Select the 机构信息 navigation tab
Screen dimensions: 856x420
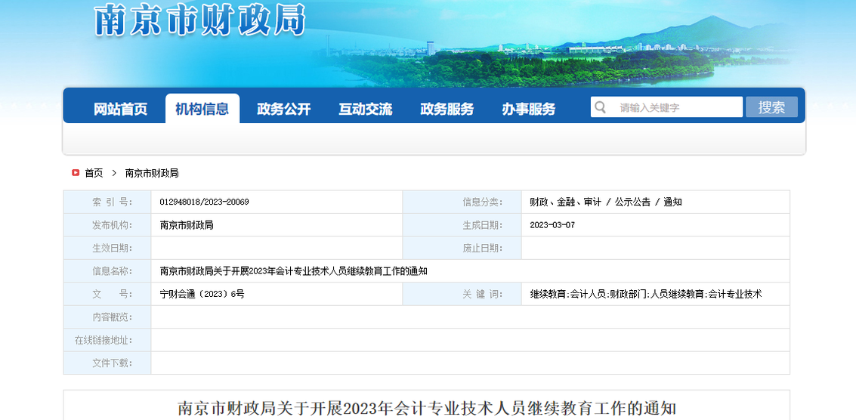coord(202,109)
